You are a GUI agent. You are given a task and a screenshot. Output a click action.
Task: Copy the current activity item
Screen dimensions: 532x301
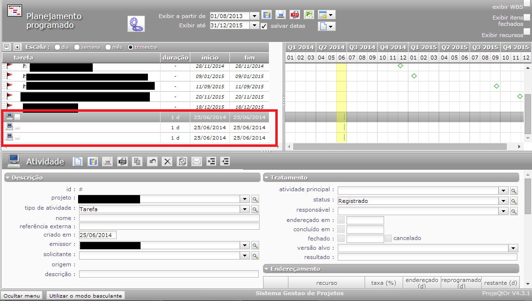[138, 161]
